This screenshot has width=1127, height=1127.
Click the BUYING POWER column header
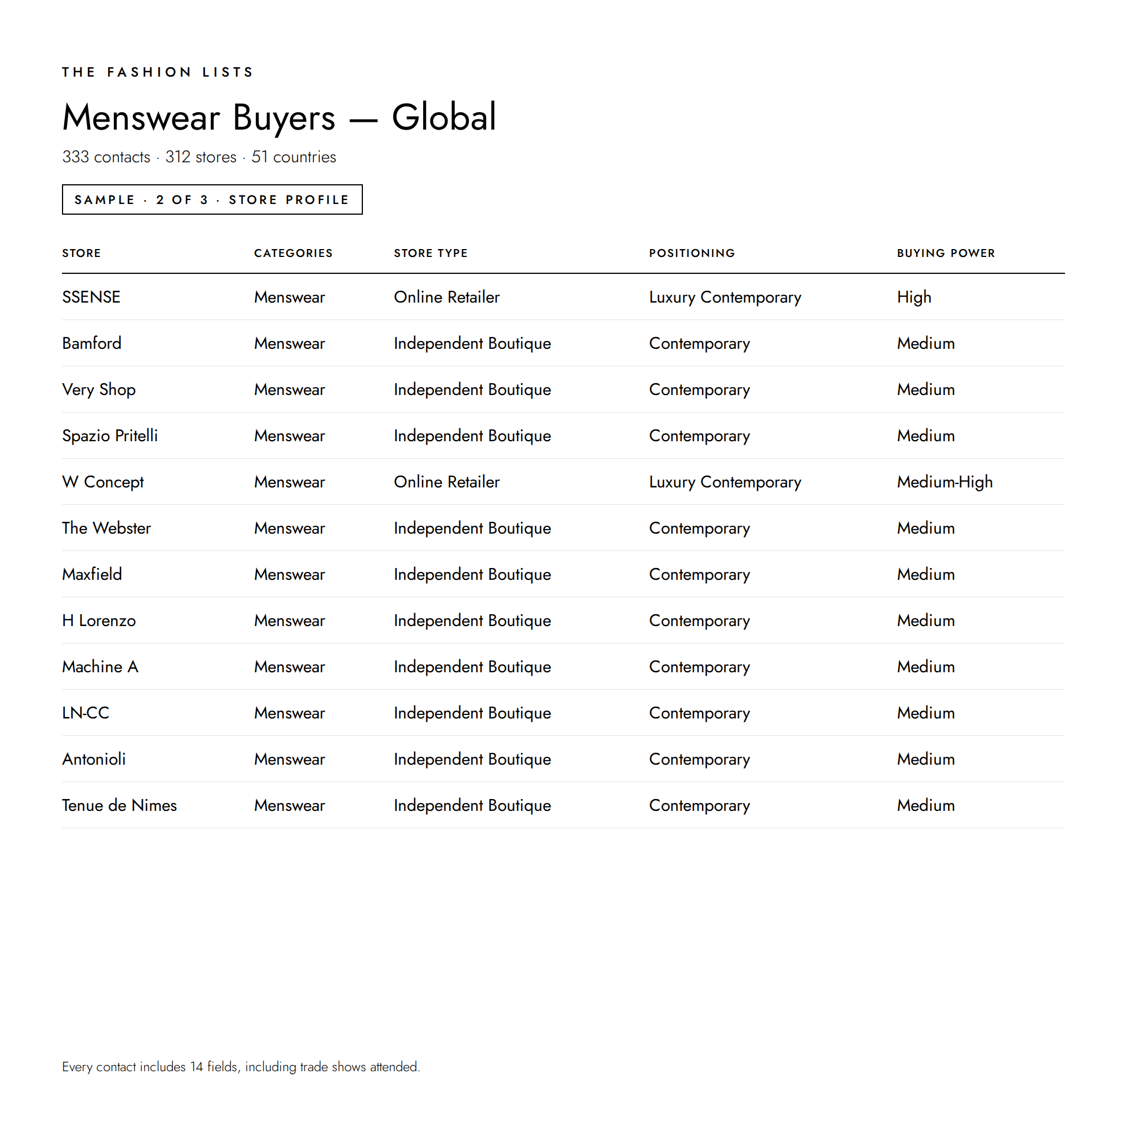point(946,253)
